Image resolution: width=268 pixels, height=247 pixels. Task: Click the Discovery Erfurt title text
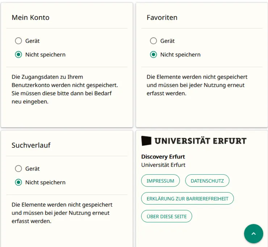(163, 157)
